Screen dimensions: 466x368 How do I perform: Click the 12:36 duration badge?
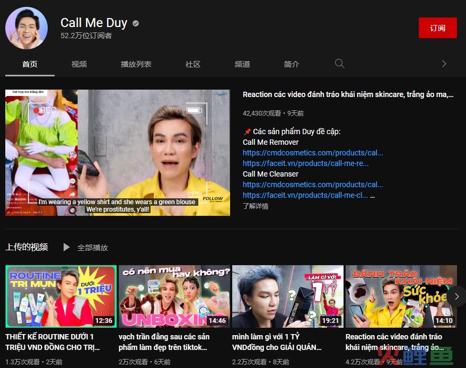(104, 320)
